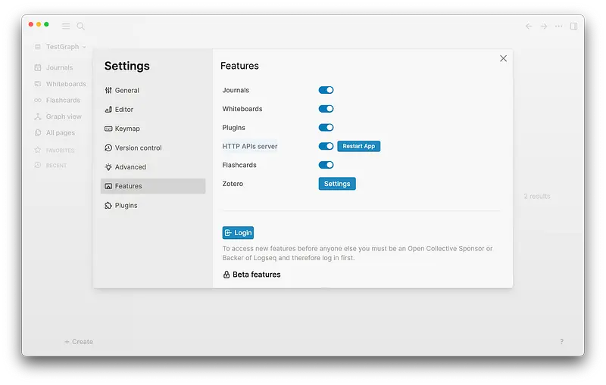This screenshot has width=606, height=385.
Task: Open Version control settings tab
Action: coord(153,147)
